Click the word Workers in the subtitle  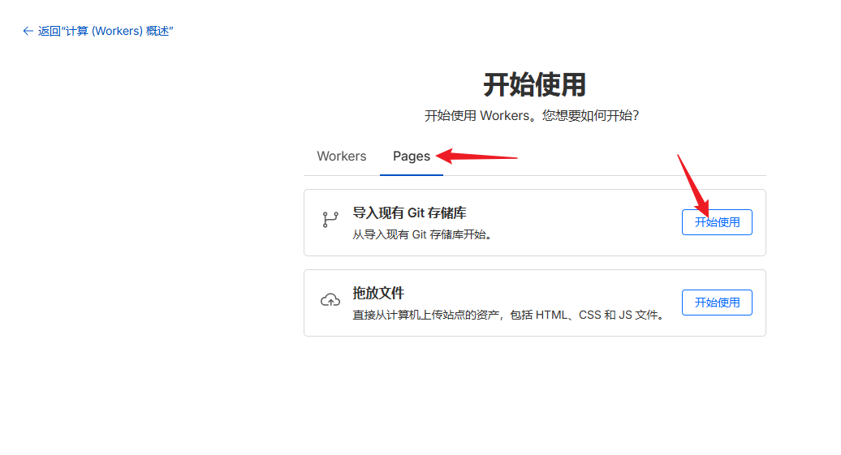504,115
